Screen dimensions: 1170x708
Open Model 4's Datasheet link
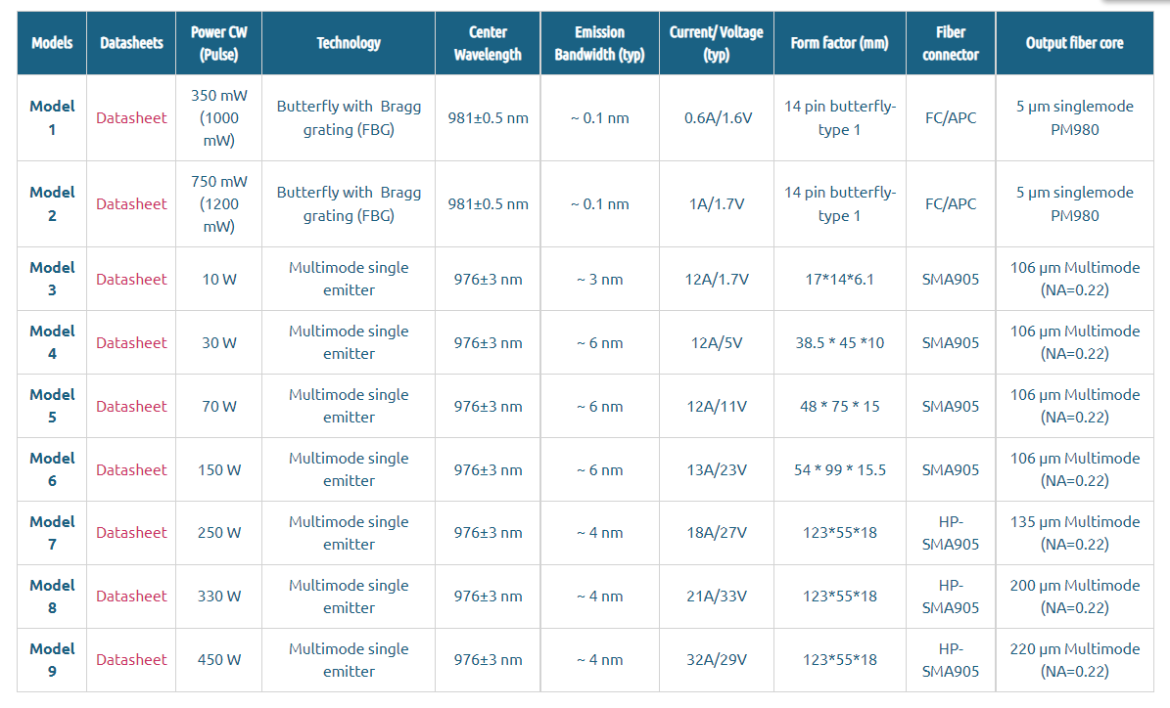(131, 342)
